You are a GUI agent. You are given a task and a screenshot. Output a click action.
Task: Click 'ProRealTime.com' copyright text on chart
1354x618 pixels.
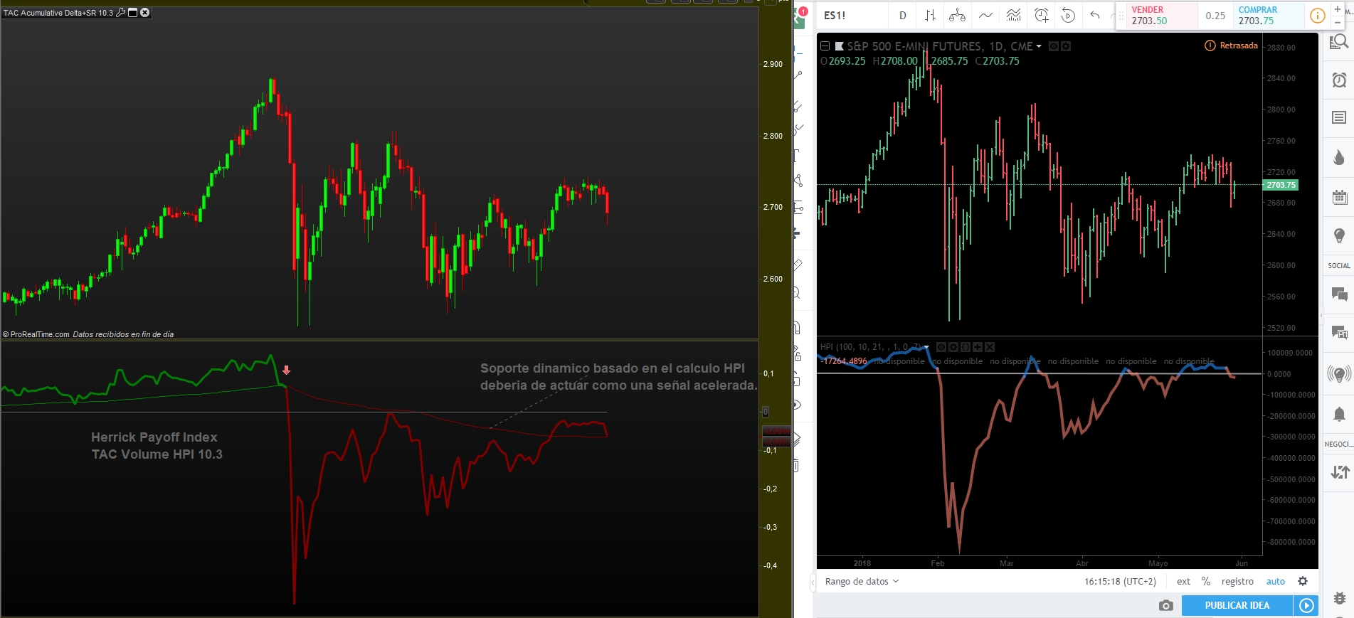coord(40,334)
